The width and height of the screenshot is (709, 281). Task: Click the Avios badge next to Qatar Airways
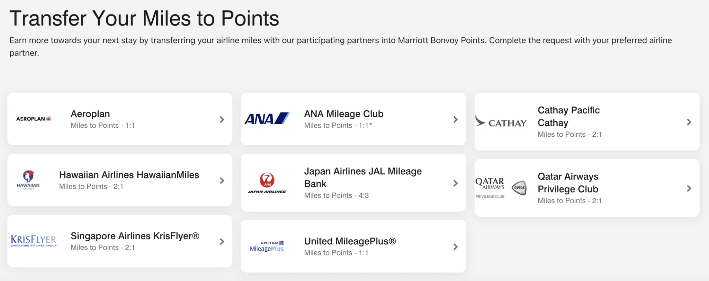tap(519, 188)
